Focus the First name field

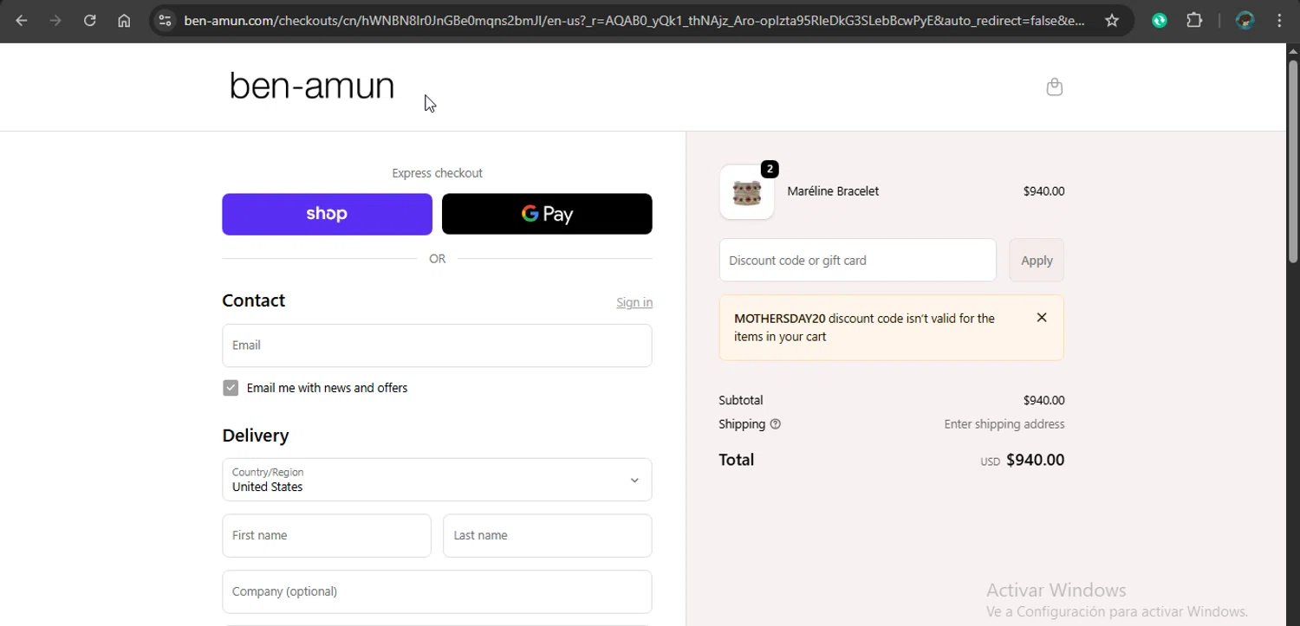pos(327,536)
